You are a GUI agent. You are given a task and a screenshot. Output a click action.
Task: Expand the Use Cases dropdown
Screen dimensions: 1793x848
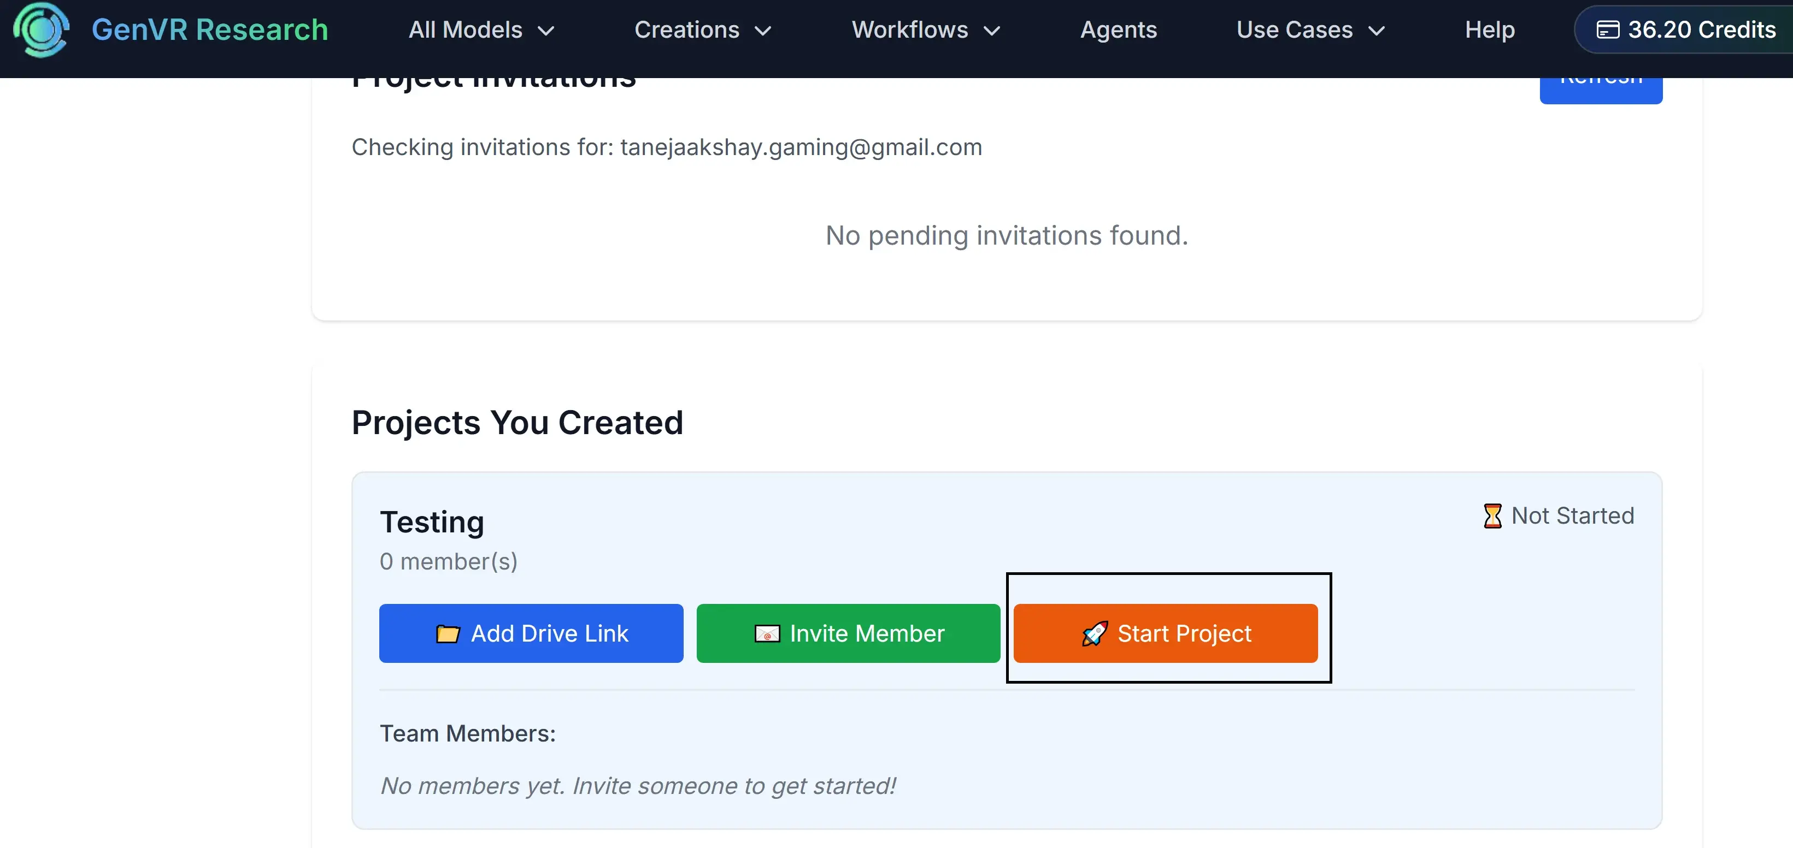(x=1312, y=29)
